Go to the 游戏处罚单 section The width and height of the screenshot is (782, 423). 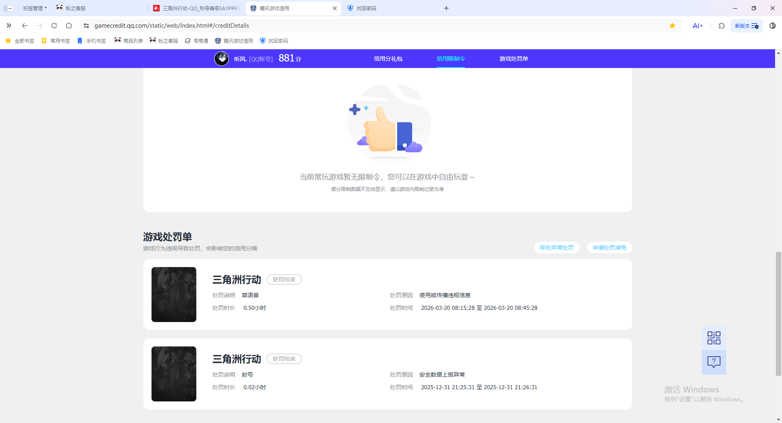(514, 59)
